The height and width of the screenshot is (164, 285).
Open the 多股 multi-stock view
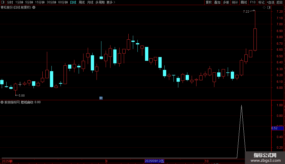click(x=226, y=2)
